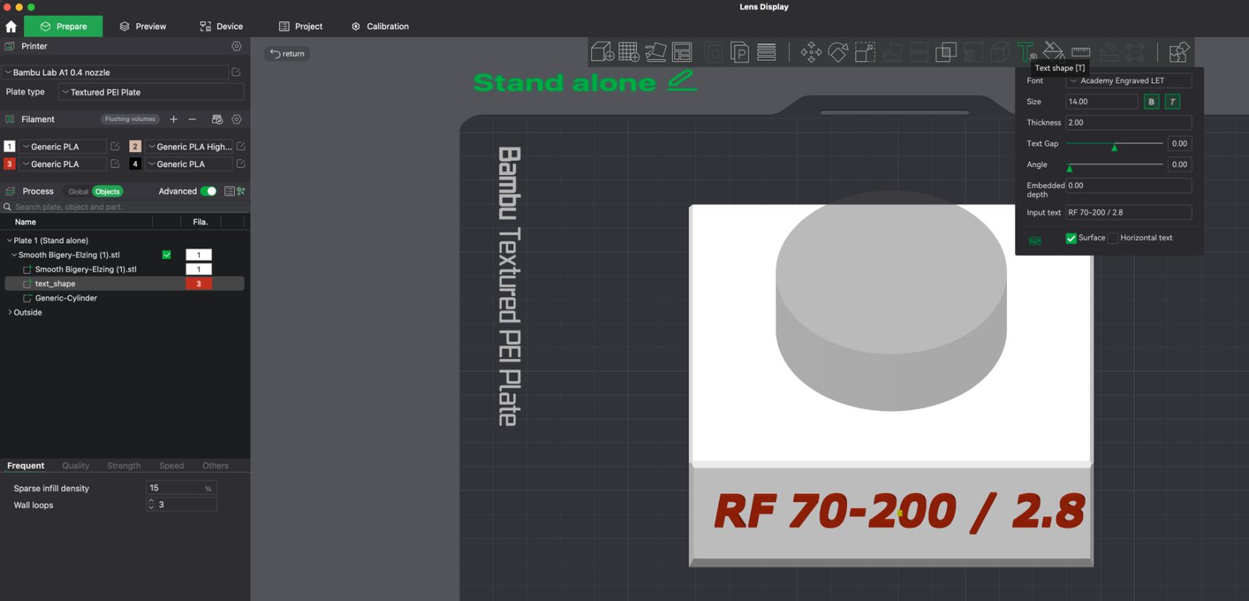Image resolution: width=1249 pixels, height=601 pixels.
Task: Click the Auto orient icon
Action: (x=656, y=52)
